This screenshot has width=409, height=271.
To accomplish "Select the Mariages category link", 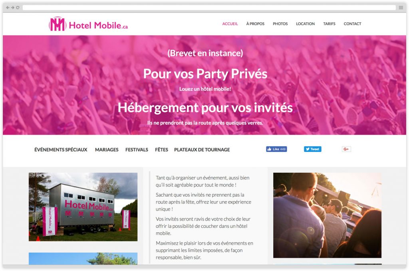I will pyautogui.click(x=107, y=149).
